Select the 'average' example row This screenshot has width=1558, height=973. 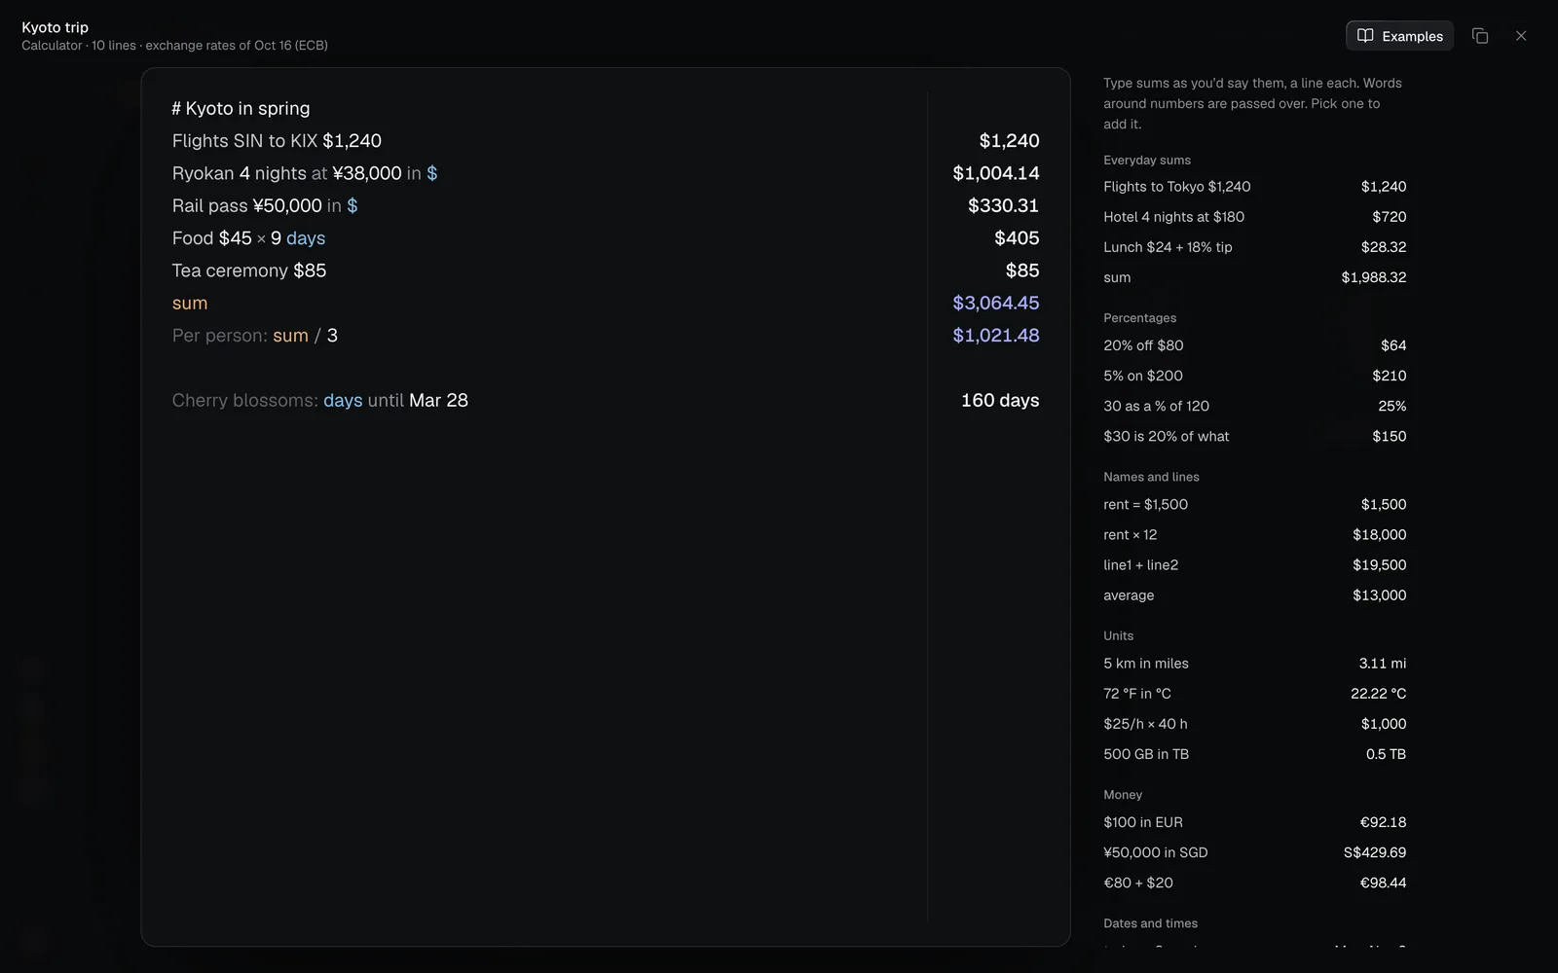[x=1255, y=595]
